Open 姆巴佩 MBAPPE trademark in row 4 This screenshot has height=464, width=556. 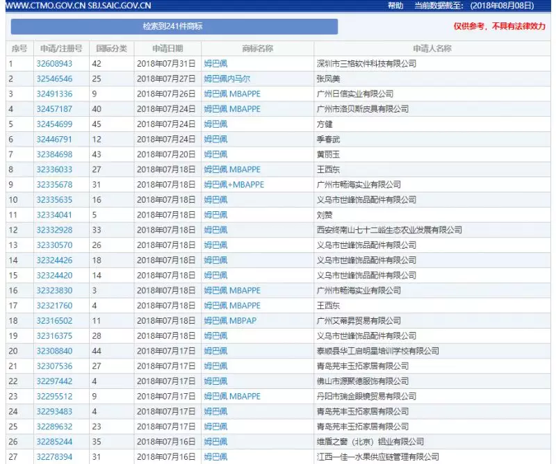tap(232, 109)
